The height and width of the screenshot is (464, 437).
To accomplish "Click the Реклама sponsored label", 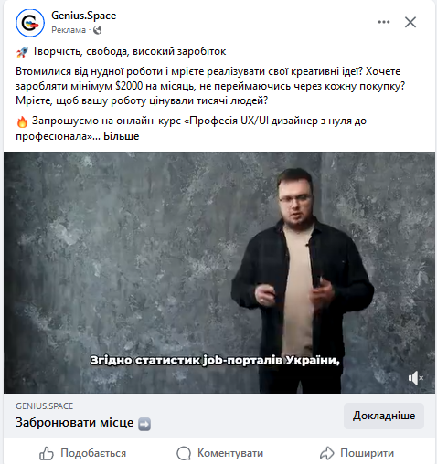I will tap(69, 30).
